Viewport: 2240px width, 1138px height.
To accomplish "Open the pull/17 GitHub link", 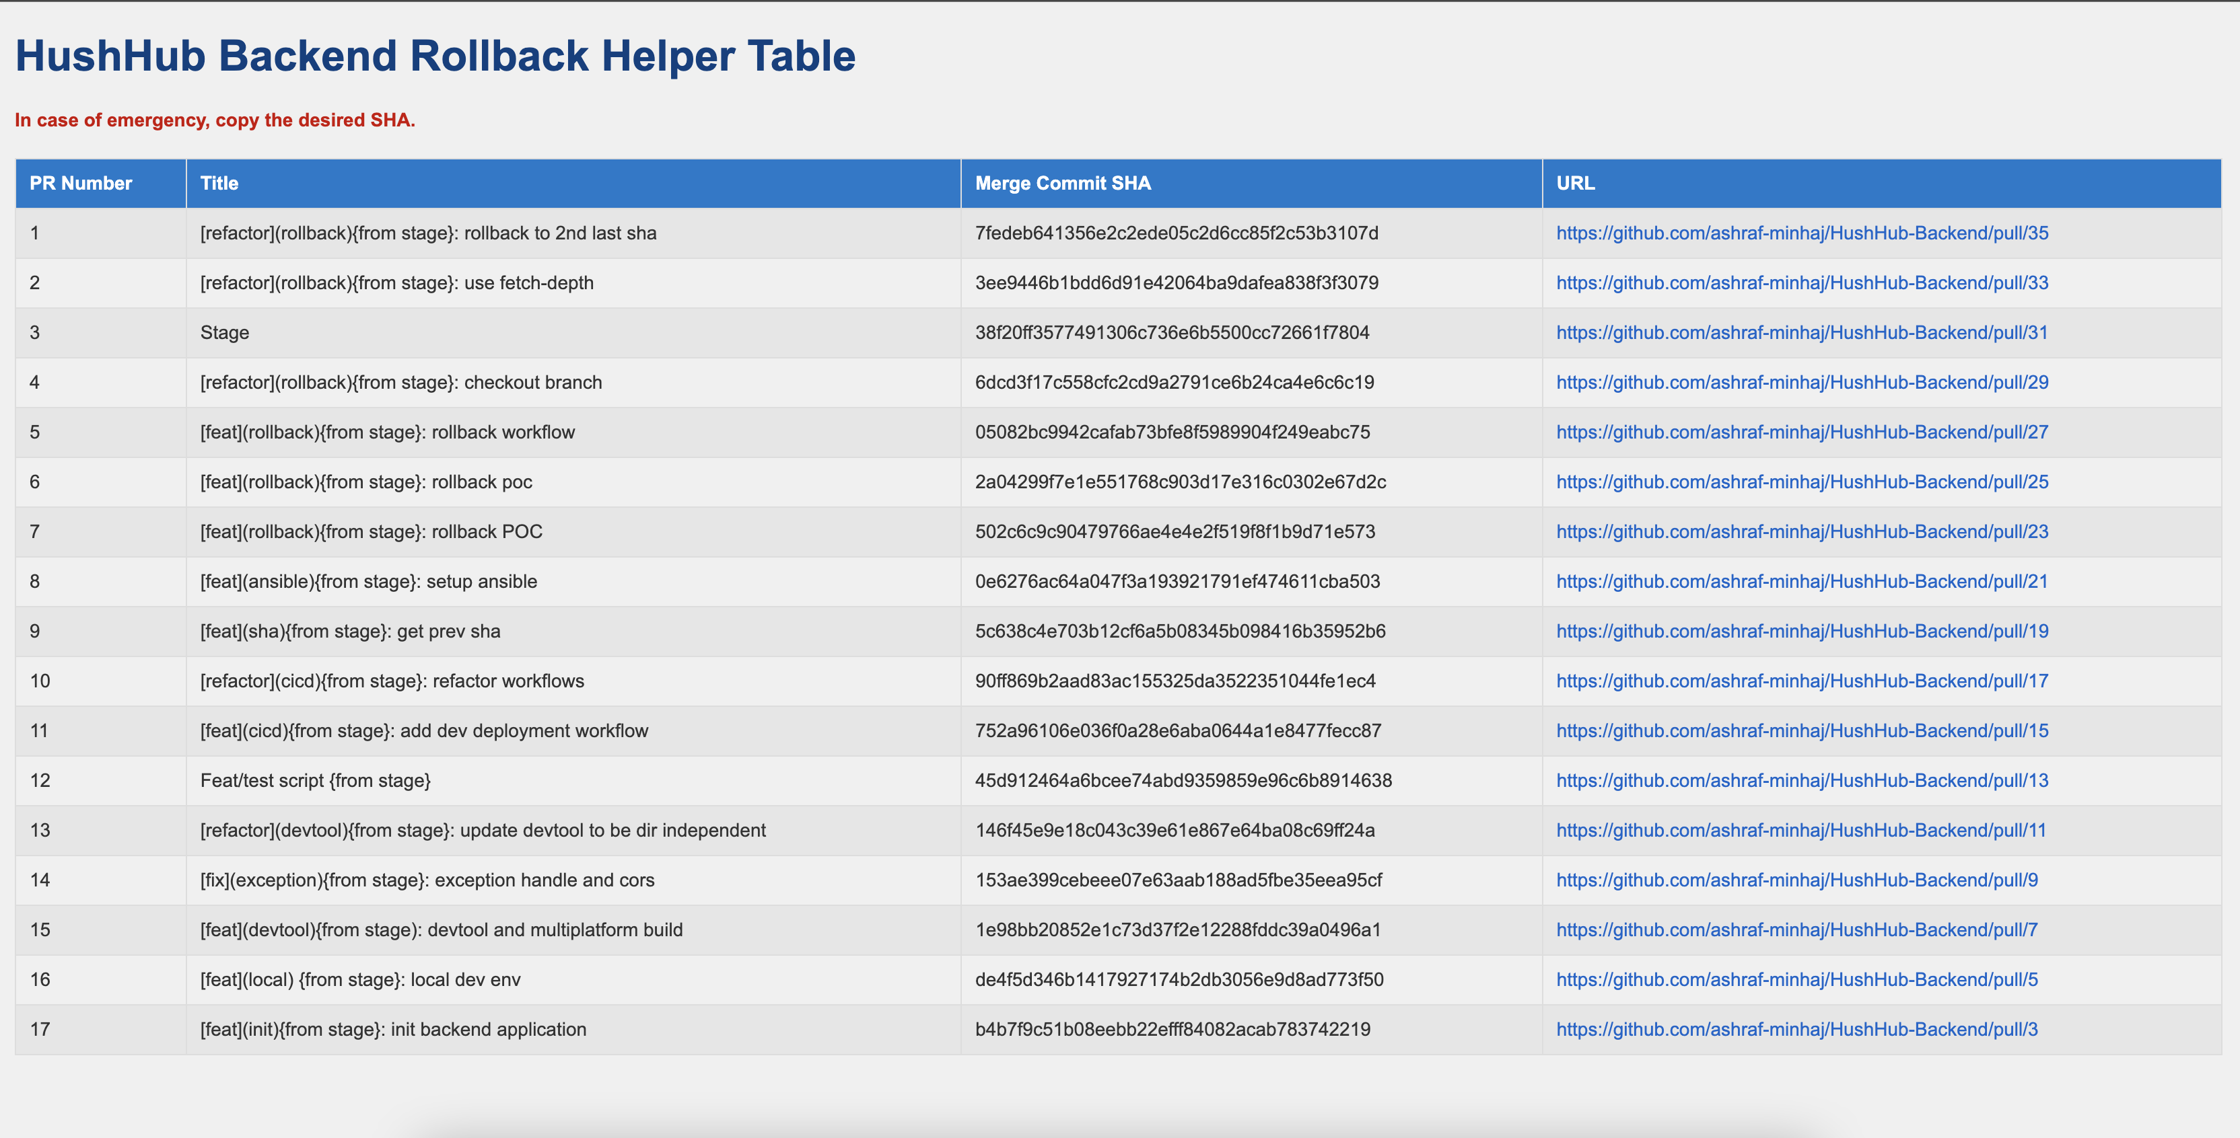I will [1802, 681].
